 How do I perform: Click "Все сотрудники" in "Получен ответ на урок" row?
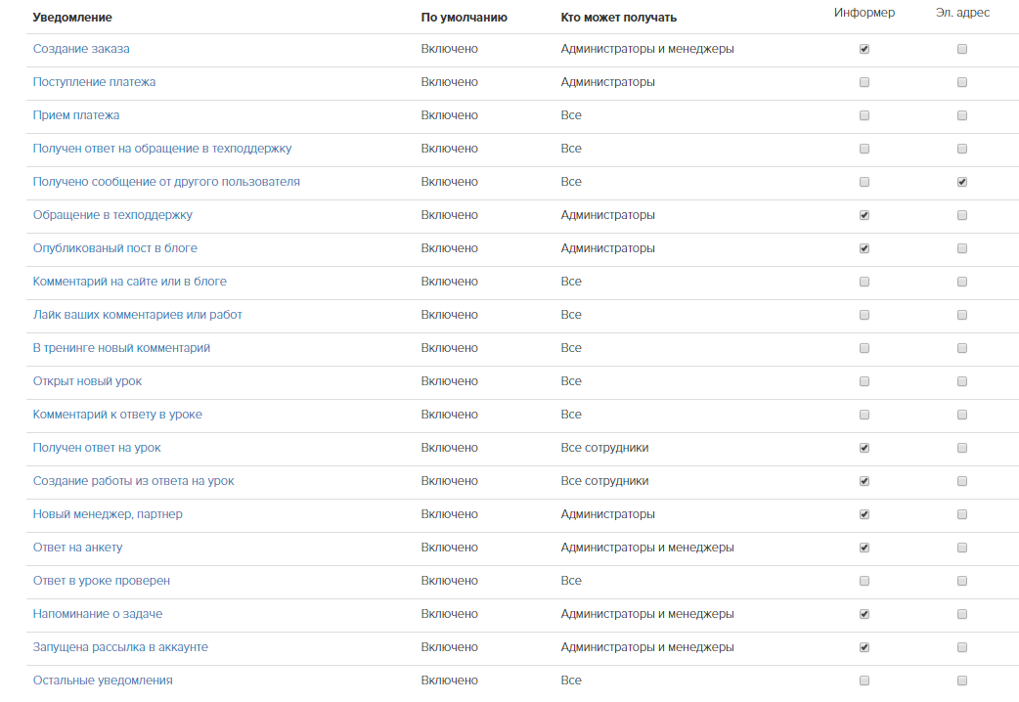pos(604,447)
